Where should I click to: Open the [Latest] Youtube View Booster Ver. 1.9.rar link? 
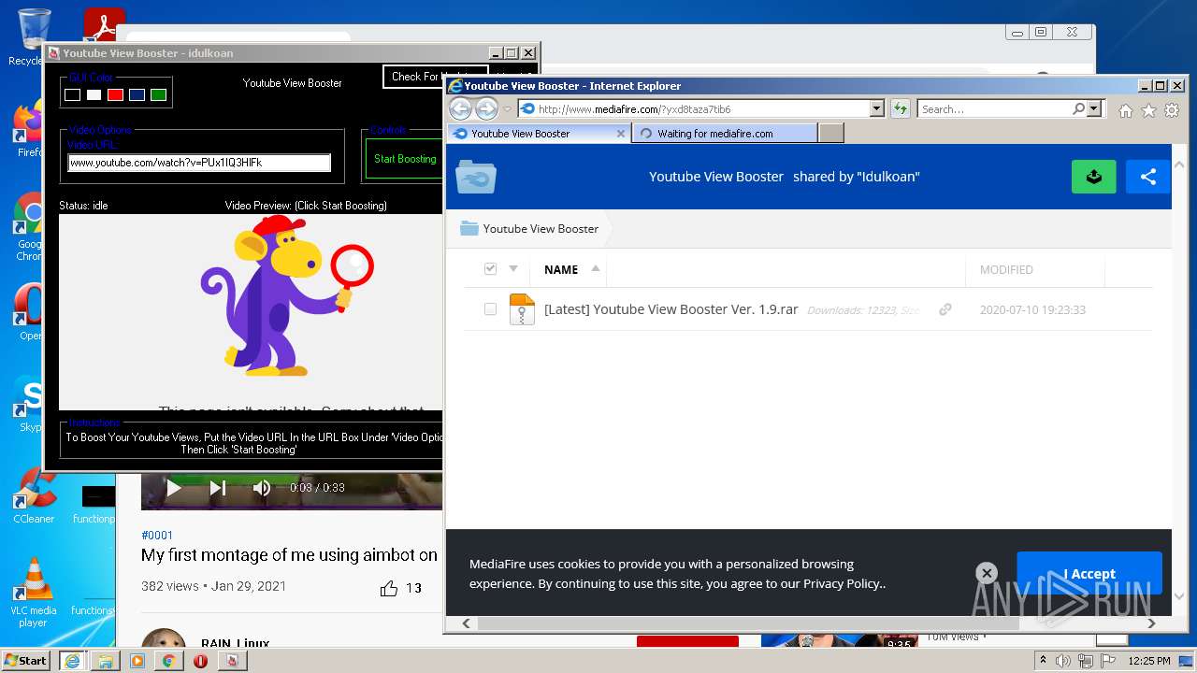tap(671, 309)
